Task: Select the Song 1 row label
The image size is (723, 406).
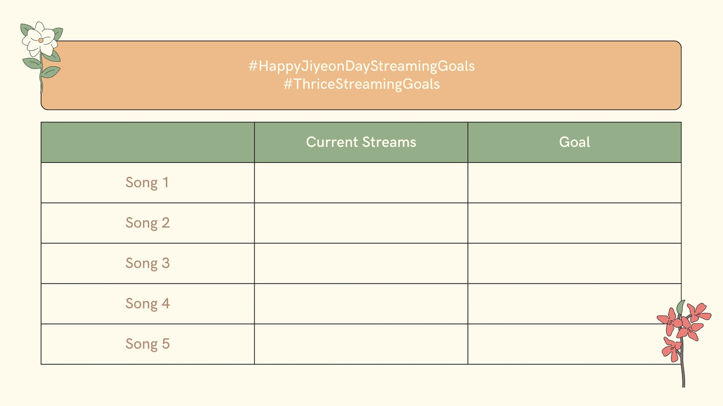Action: pos(147,183)
